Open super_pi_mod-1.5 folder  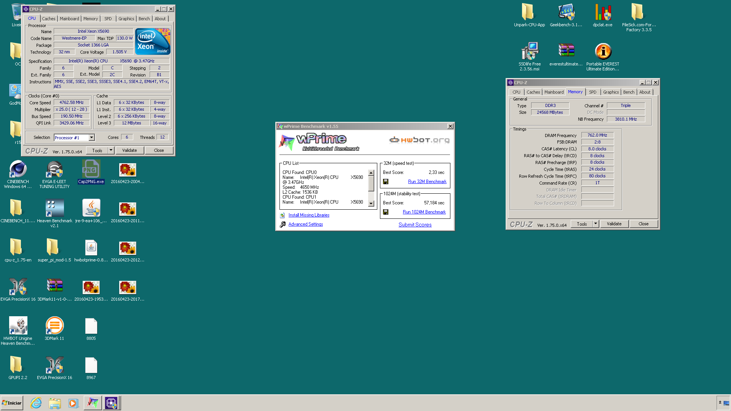coord(54,250)
